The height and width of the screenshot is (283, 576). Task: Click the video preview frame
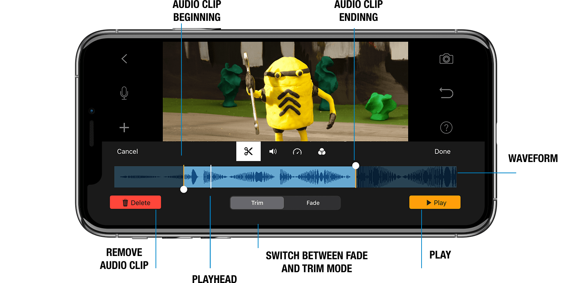click(285, 91)
